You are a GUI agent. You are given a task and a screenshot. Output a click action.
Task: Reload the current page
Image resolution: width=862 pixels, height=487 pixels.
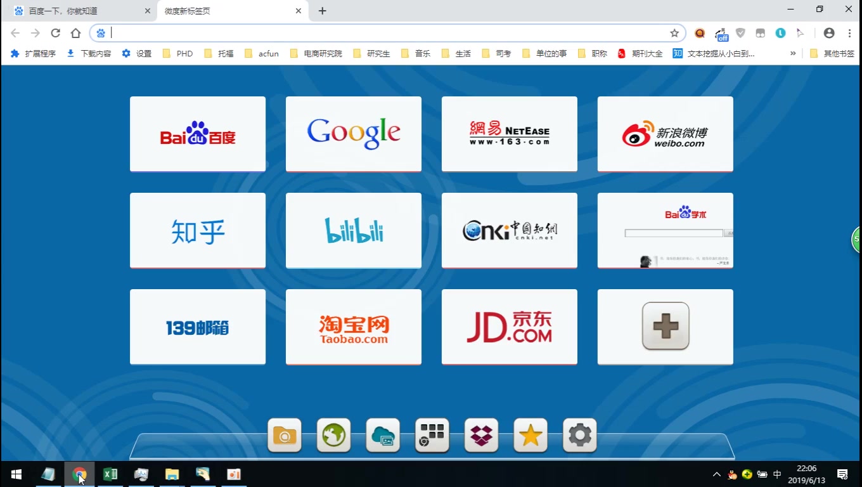tap(56, 33)
